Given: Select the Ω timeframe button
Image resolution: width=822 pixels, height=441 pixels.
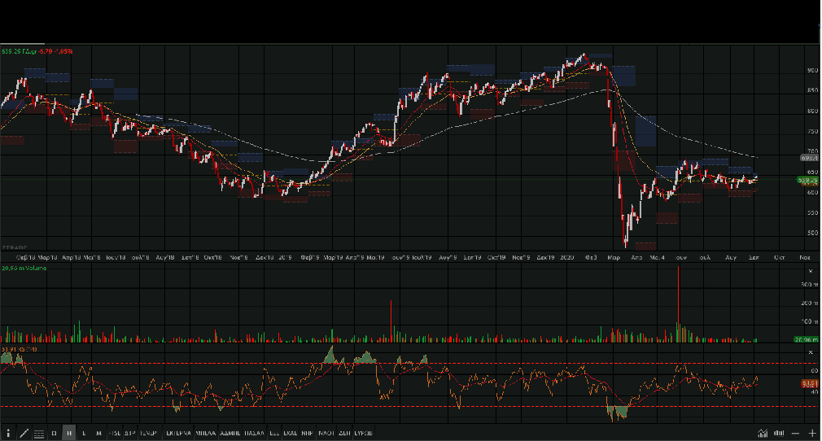Looking at the screenshot, I should tap(55, 433).
